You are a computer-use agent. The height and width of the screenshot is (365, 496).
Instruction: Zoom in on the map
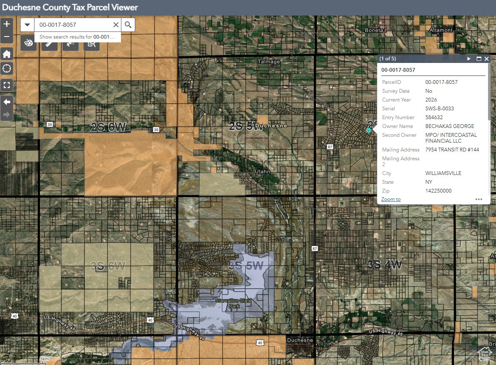7,24
